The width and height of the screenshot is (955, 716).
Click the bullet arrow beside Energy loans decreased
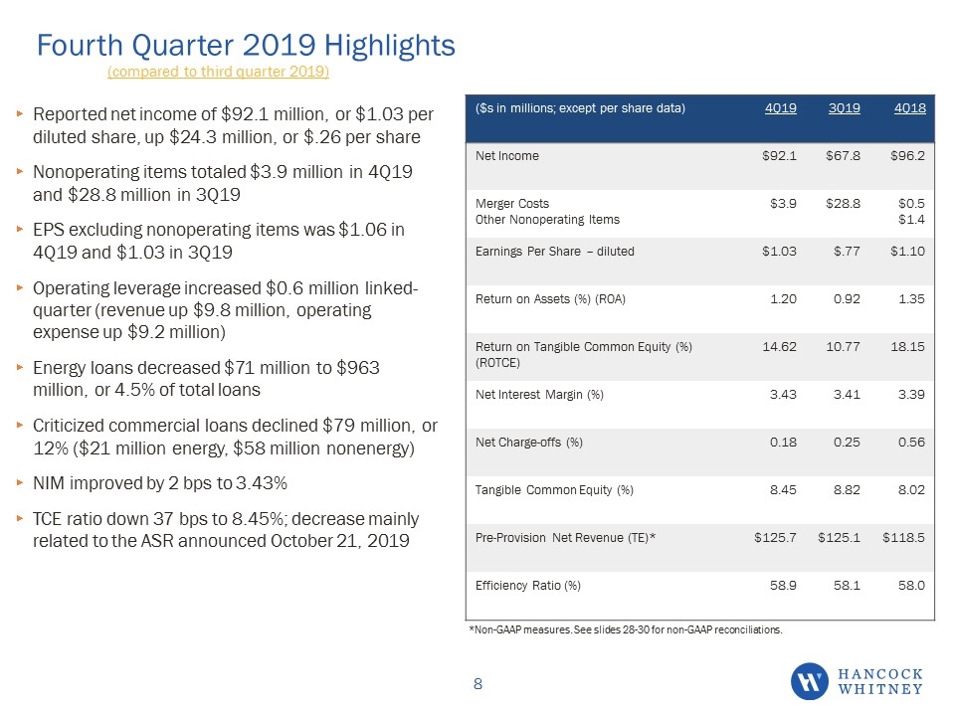[20, 367]
